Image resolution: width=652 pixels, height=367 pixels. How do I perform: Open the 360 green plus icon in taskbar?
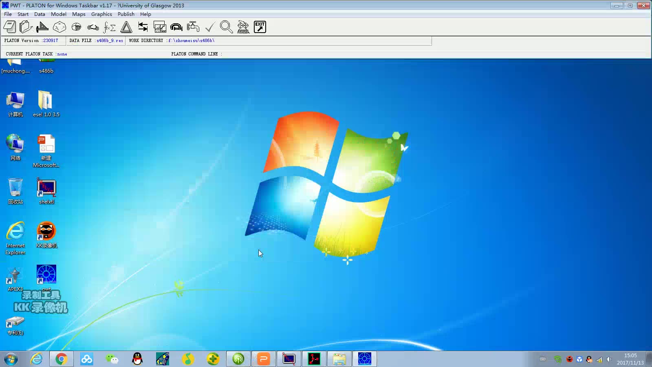click(x=213, y=359)
